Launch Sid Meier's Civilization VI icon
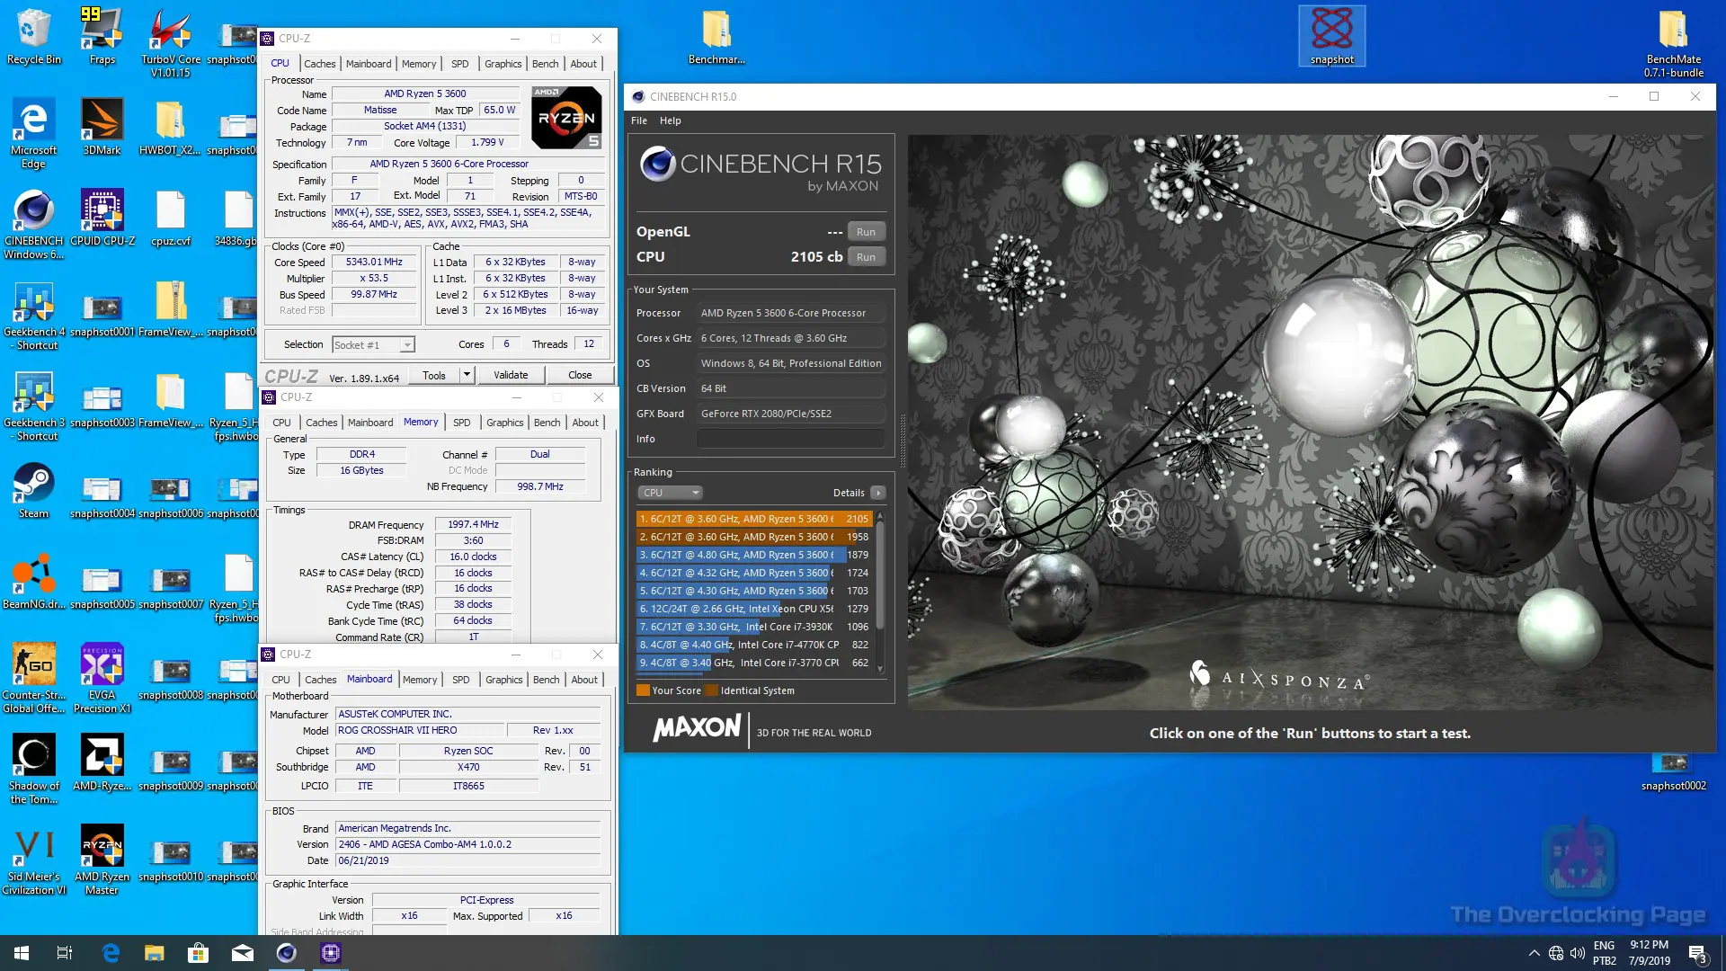 coord(33,860)
